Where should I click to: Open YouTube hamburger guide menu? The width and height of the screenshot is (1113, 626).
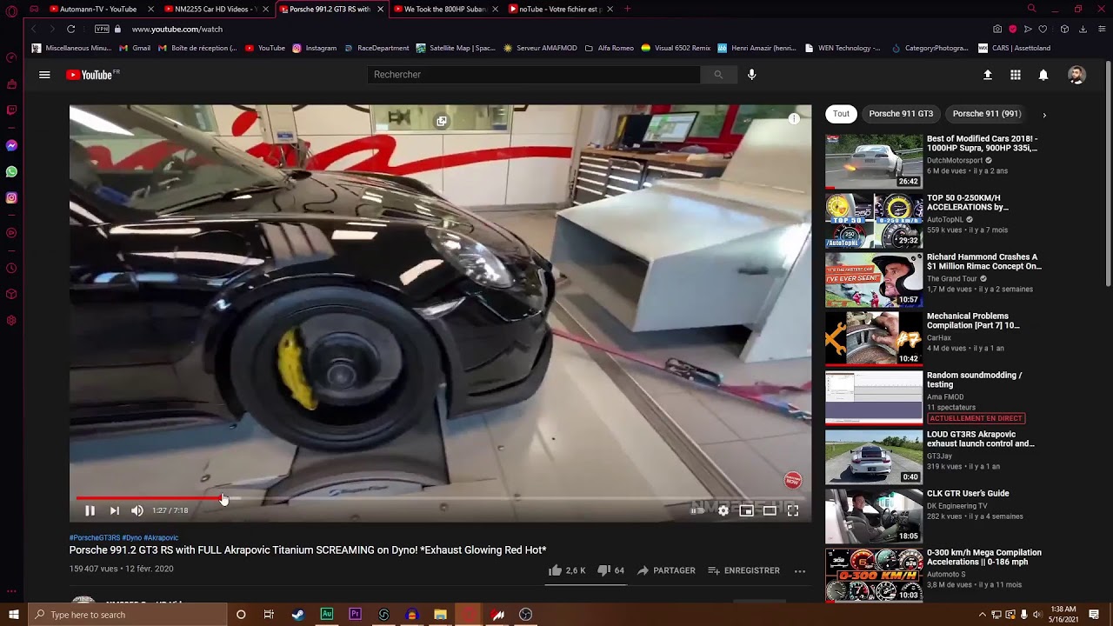tap(44, 75)
